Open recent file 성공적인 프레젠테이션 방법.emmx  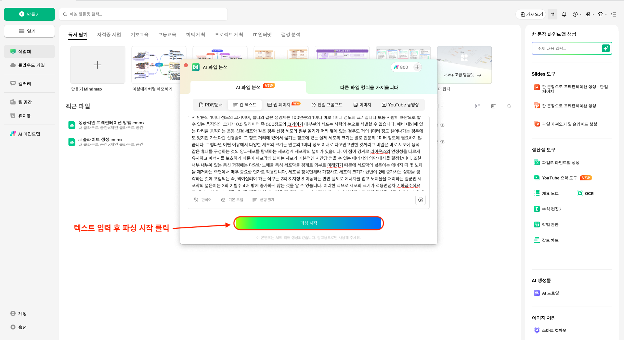pos(112,123)
